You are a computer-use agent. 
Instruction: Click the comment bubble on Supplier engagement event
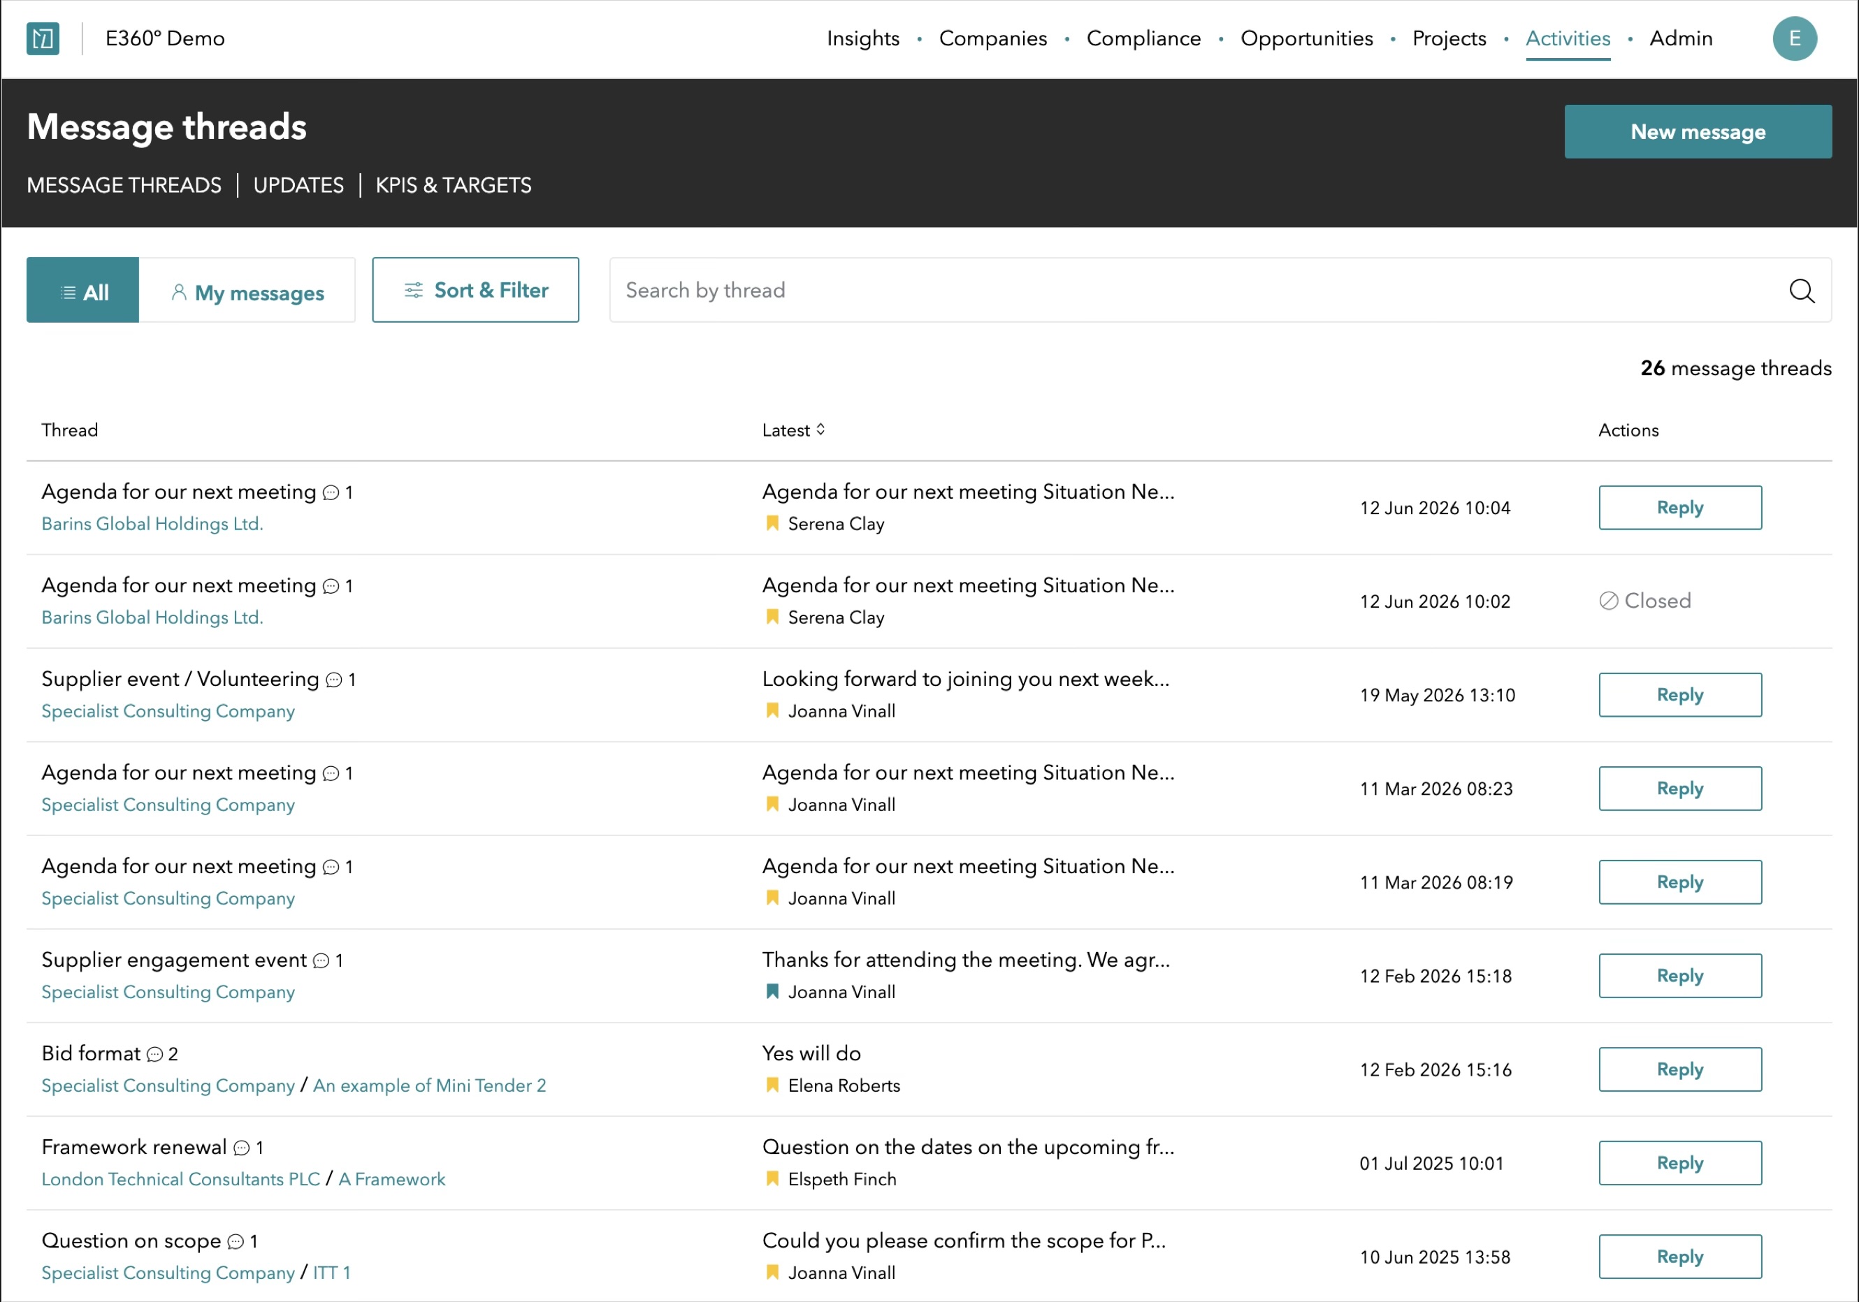(321, 960)
